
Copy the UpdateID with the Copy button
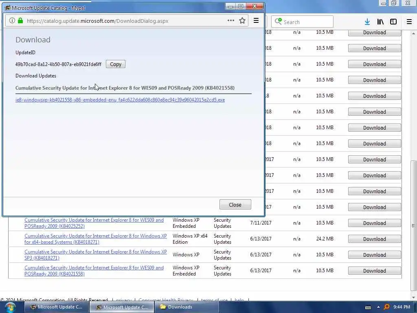click(115, 64)
